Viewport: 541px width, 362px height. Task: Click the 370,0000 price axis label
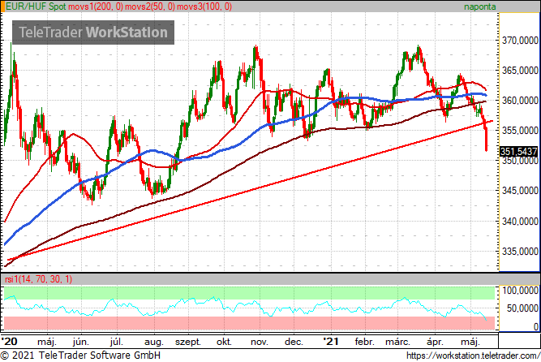(520, 41)
